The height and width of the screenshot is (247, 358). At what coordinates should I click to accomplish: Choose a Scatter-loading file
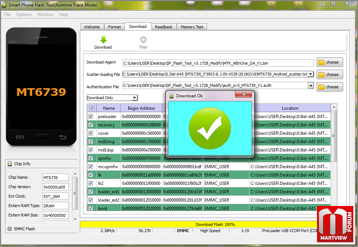click(329, 74)
